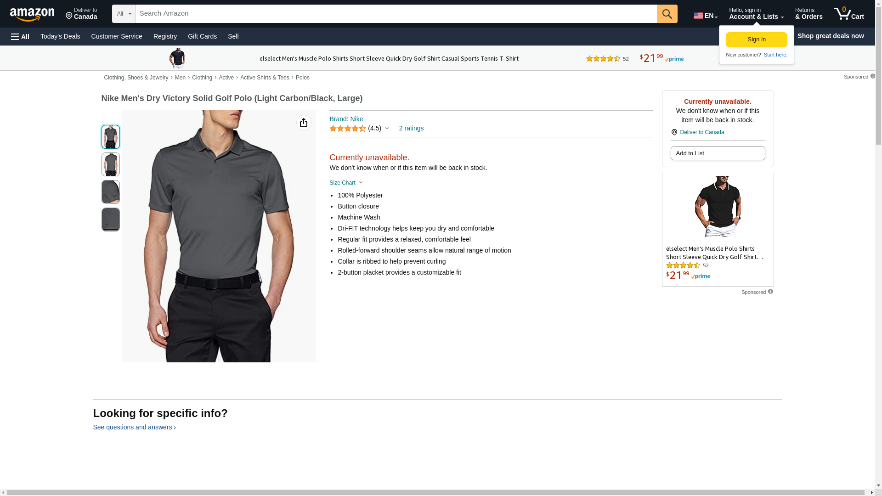
Task: Open the Account & Lists dropdown
Action: [x=756, y=14]
